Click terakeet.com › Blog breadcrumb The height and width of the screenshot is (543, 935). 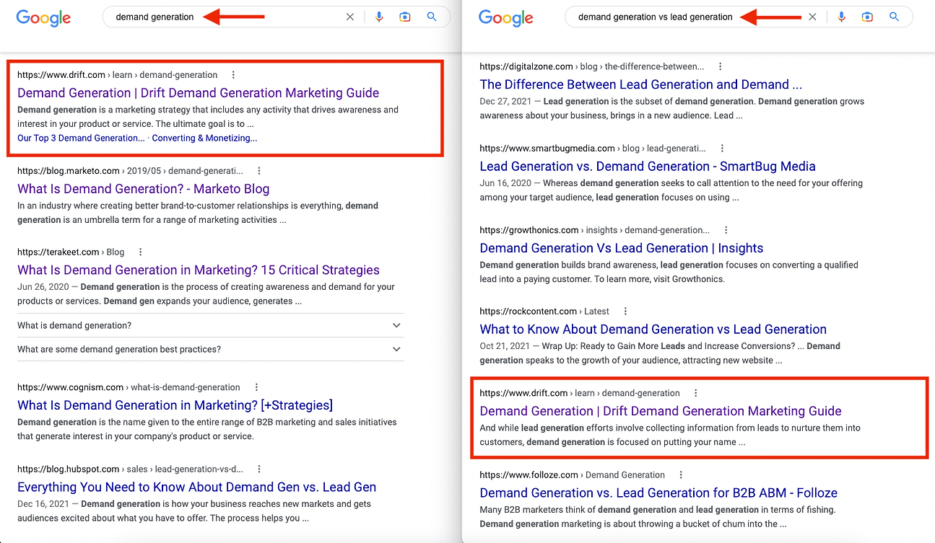71,252
